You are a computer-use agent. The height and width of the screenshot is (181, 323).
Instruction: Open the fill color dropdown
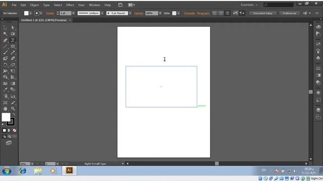click(x=30, y=14)
